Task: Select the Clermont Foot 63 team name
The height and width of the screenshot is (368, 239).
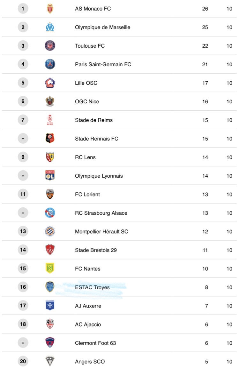Action: [x=95, y=343]
